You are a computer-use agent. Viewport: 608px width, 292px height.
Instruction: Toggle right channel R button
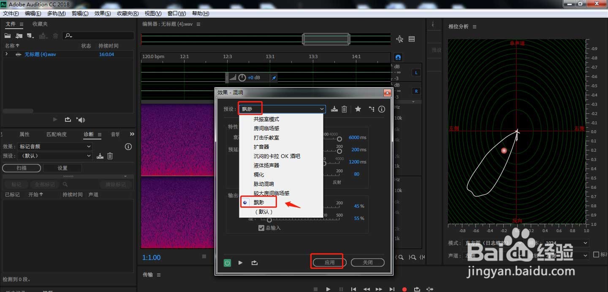click(416, 91)
